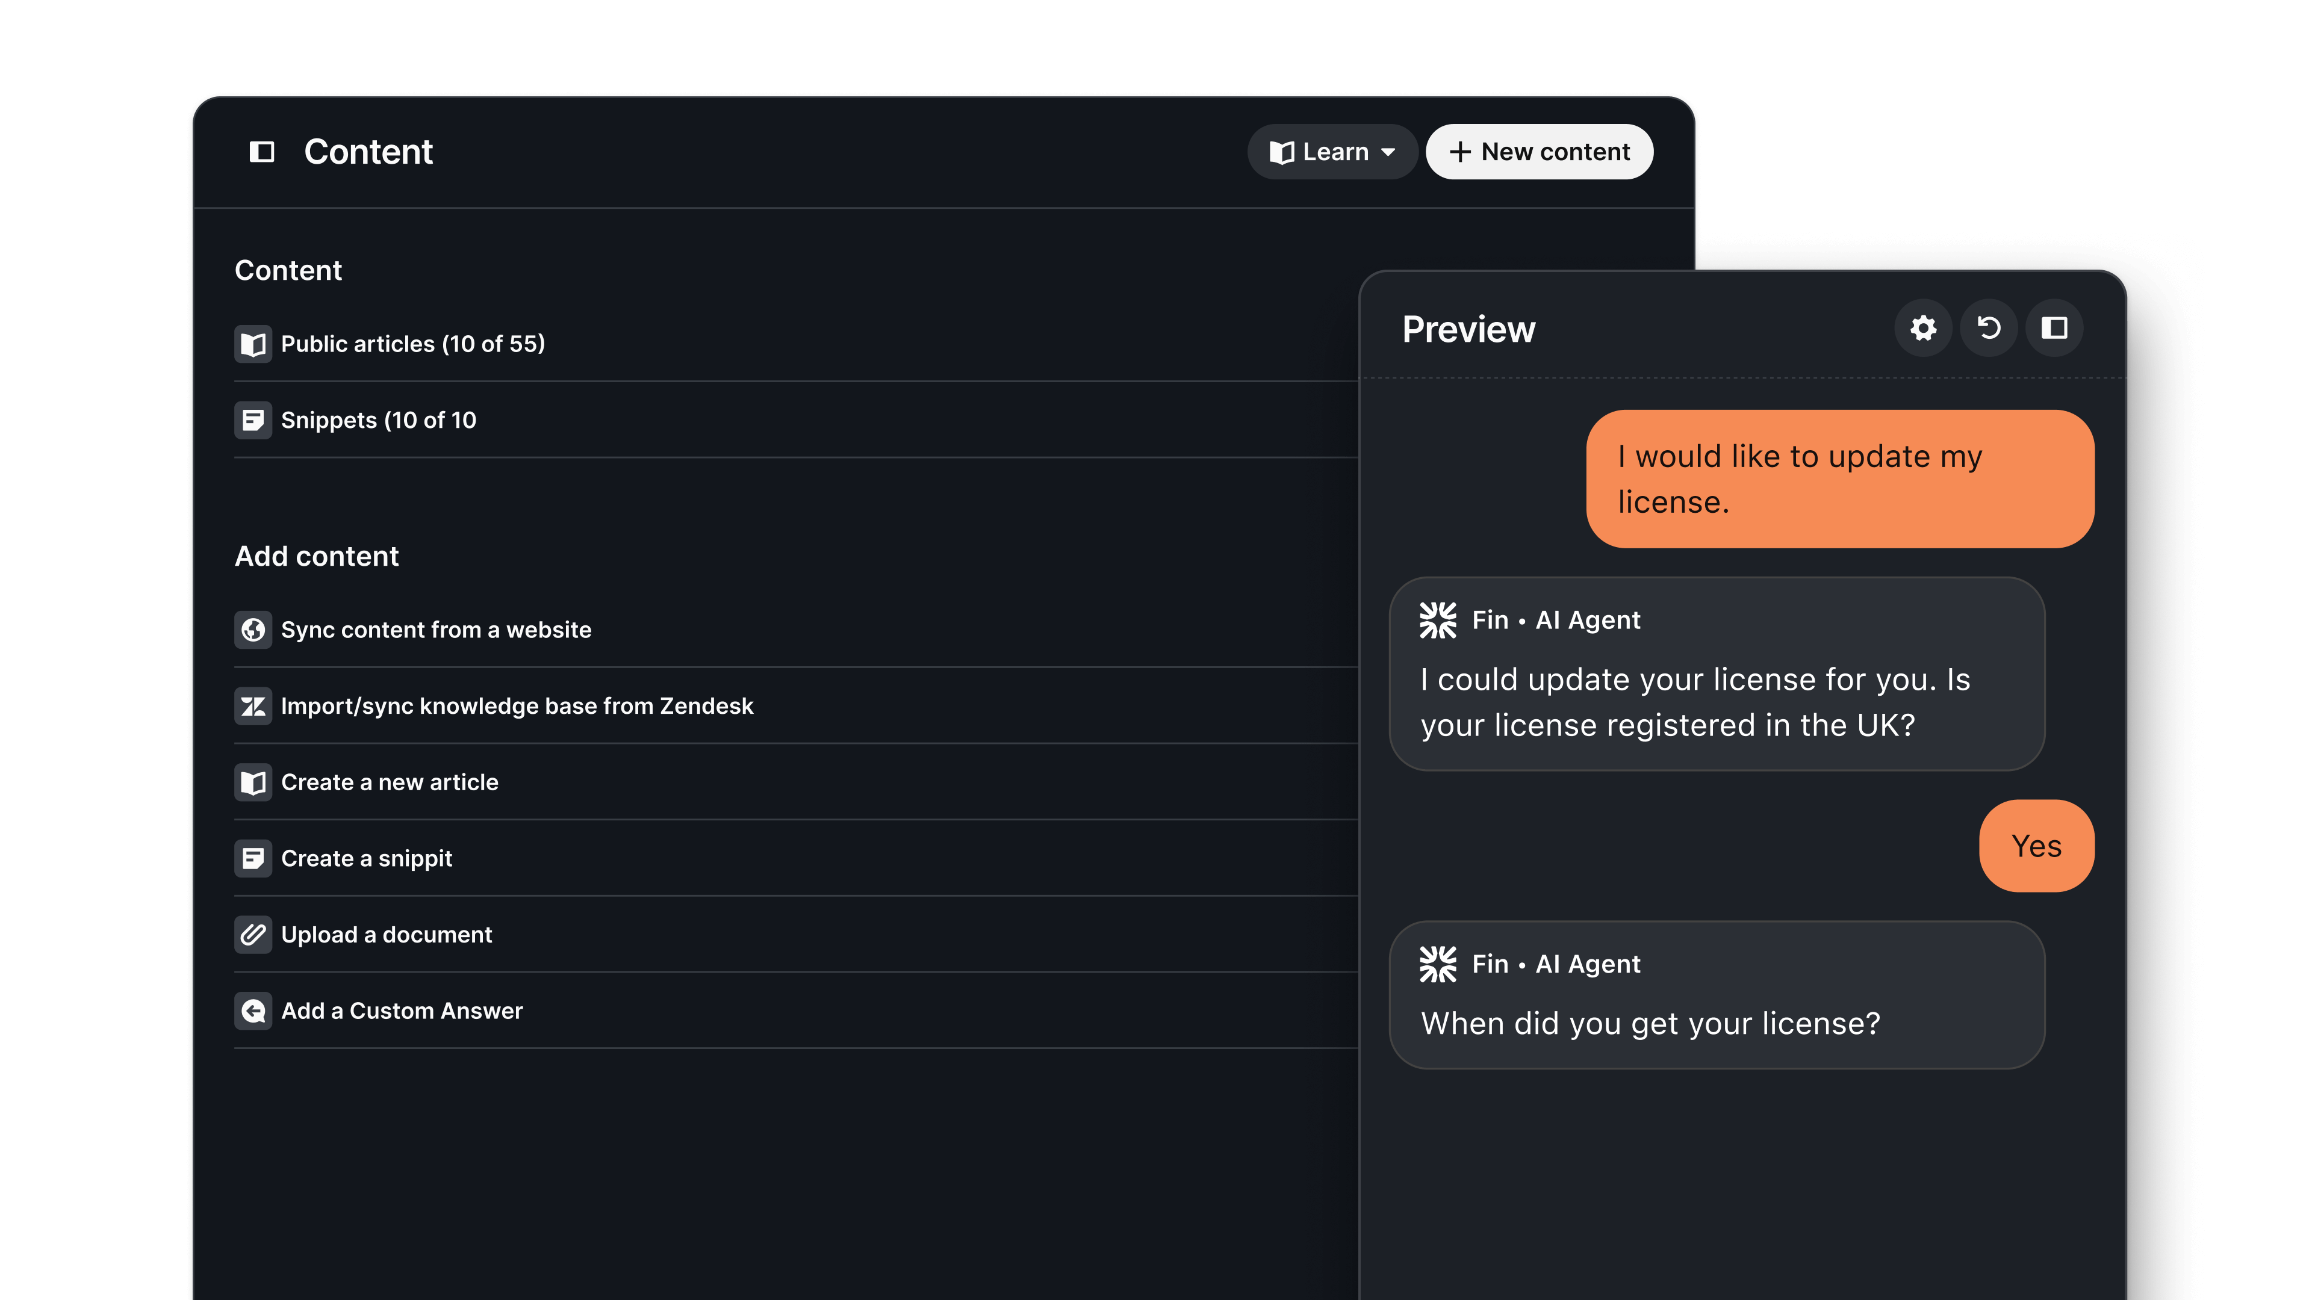This screenshot has height=1300, width=2312.
Task: Reset the preview conversation with restart icon
Action: tap(1988, 329)
